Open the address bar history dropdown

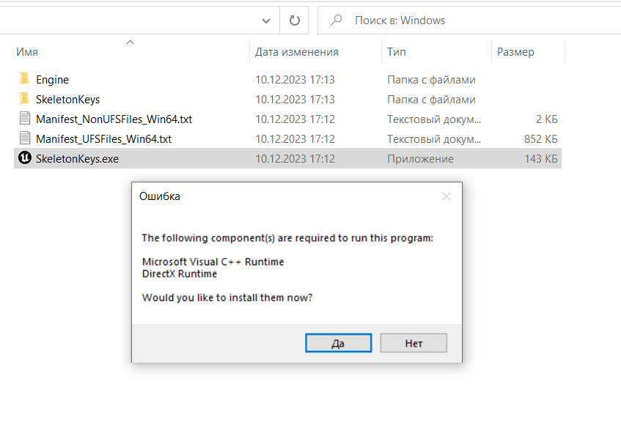pos(266,21)
